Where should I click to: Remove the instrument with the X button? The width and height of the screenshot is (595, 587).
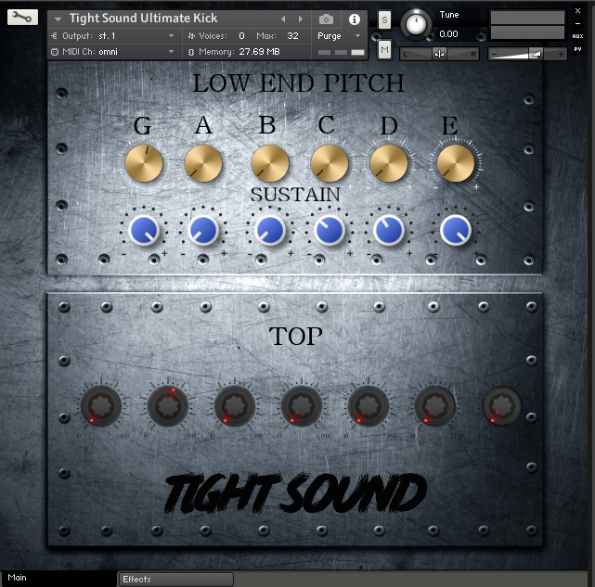(577, 10)
